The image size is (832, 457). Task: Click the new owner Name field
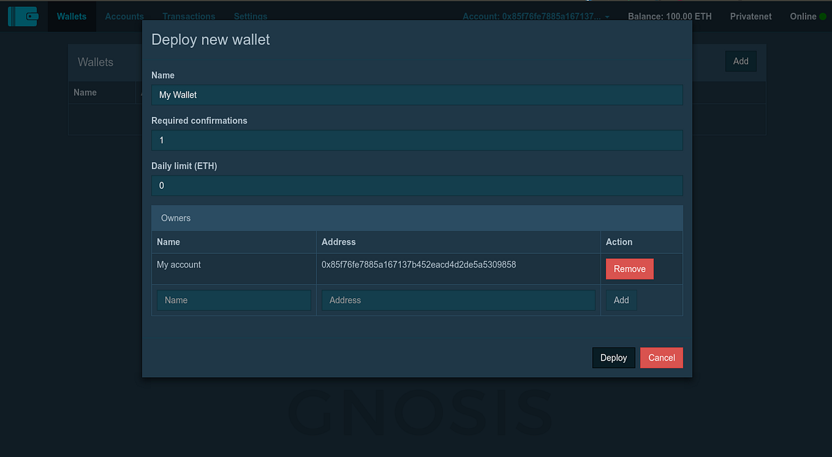tap(234, 300)
